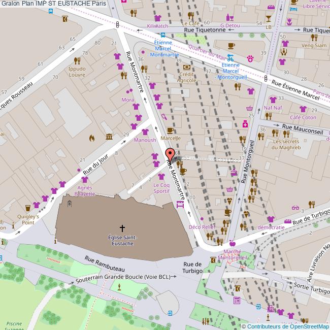Click the Quigley's Point pub icon
The width and height of the screenshot is (330, 330).
coord(28,207)
